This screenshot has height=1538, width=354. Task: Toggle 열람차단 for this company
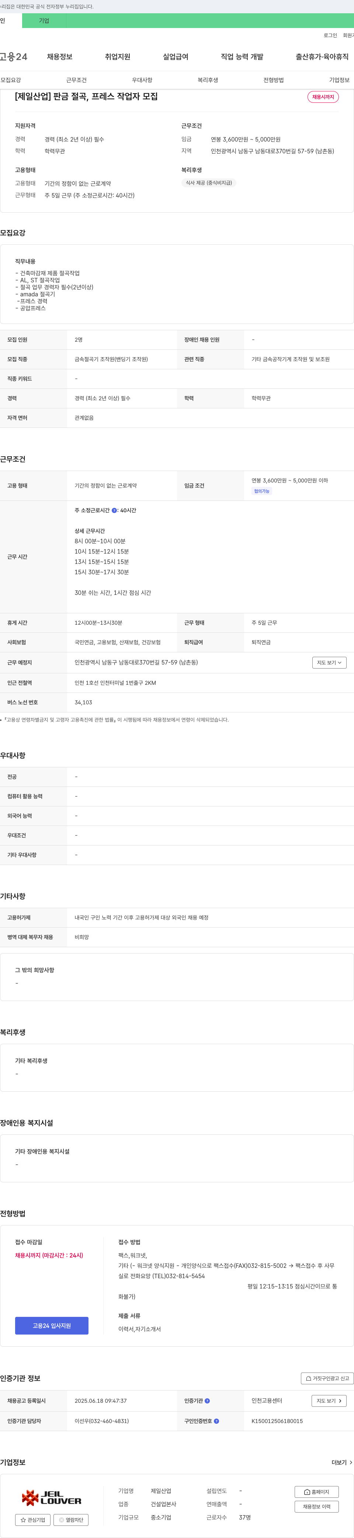point(71,1520)
